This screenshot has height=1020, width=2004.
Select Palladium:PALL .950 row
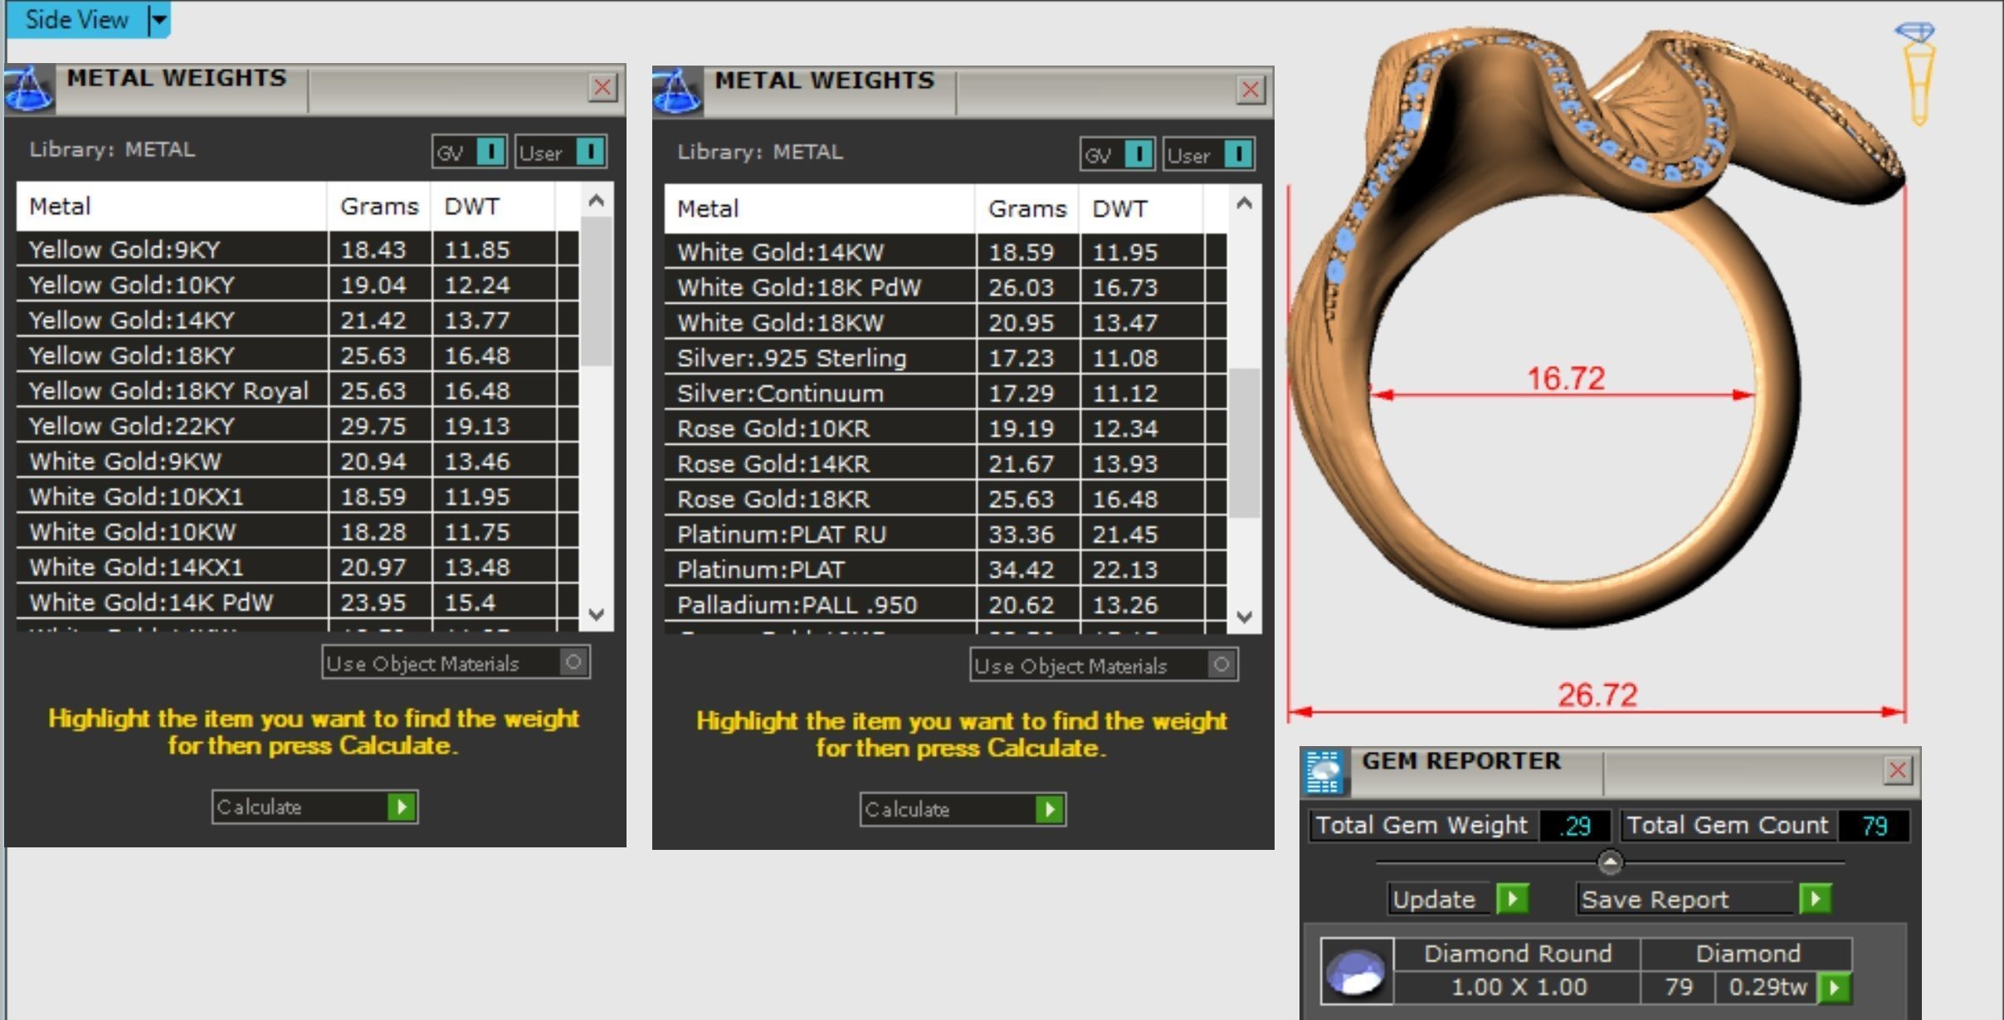[944, 605]
